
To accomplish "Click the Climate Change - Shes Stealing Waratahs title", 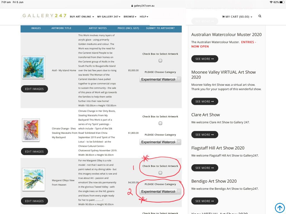I will point(65,133).
